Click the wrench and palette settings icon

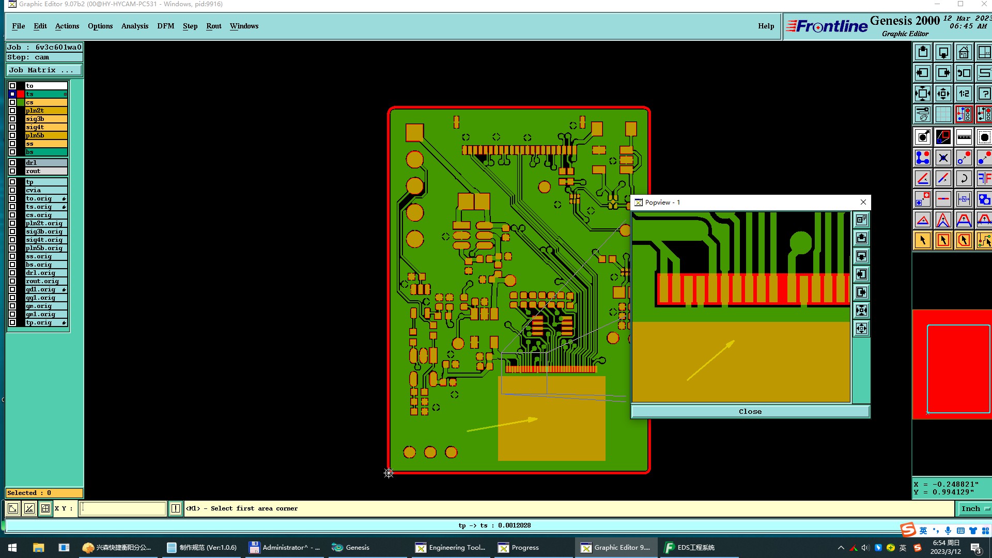(x=923, y=114)
